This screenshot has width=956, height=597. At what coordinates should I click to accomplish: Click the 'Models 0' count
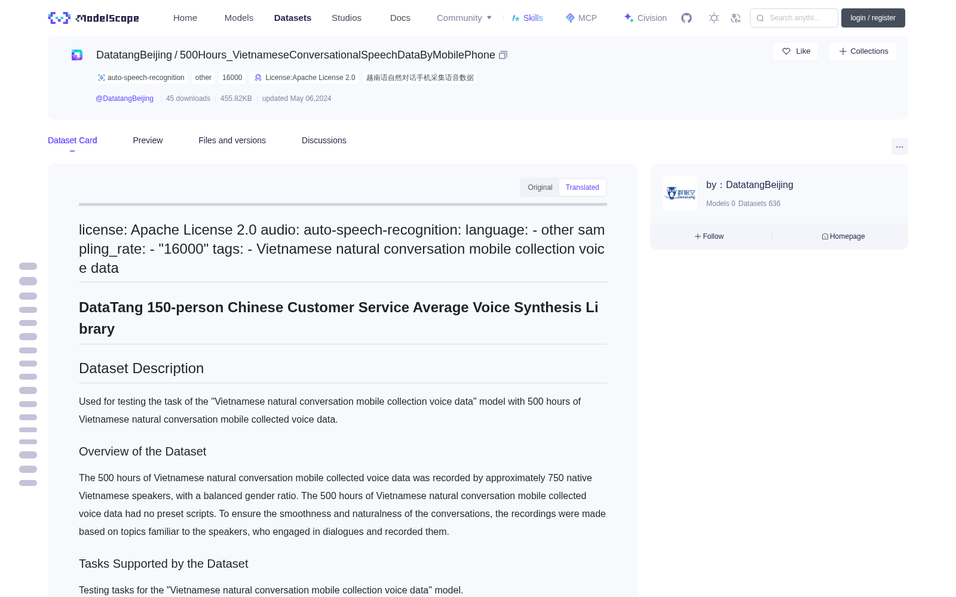(721, 204)
